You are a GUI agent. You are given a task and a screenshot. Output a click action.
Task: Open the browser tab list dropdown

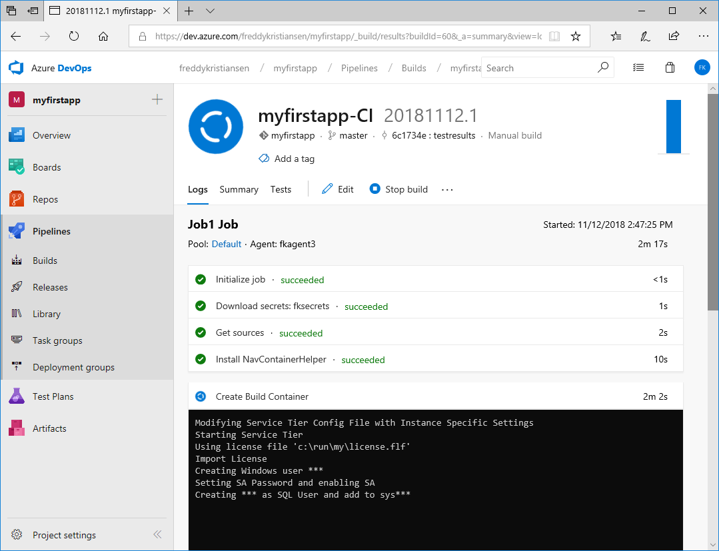[211, 11]
